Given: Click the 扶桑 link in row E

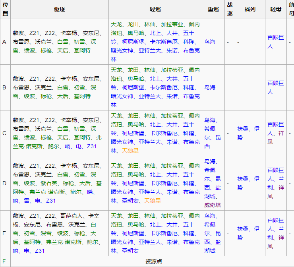Looking at the screenshot, I should coord(243,229).
